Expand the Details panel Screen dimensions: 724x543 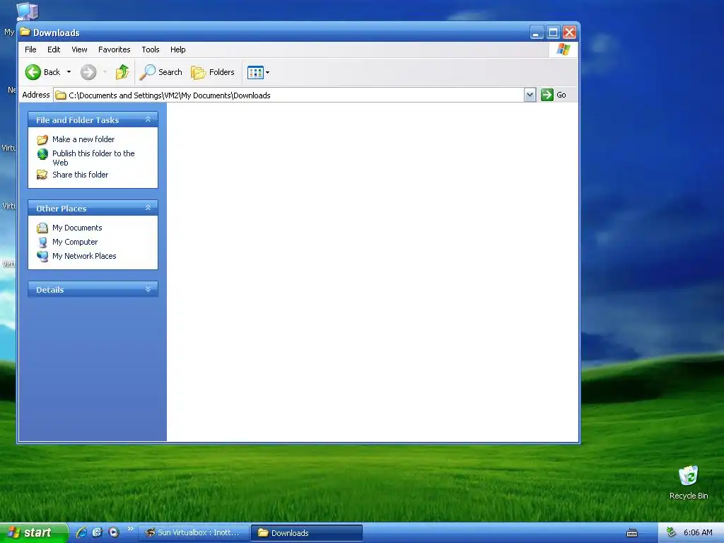pyautogui.click(x=148, y=289)
